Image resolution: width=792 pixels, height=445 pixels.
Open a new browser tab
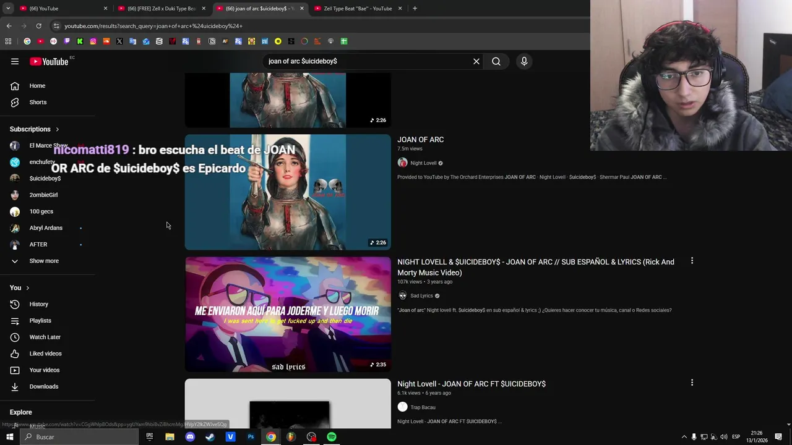[415, 9]
